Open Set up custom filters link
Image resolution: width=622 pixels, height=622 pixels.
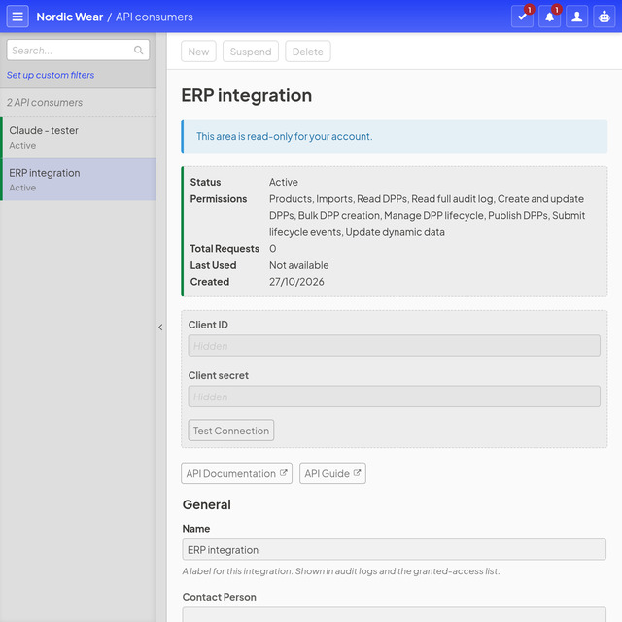click(x=51, y=75)
